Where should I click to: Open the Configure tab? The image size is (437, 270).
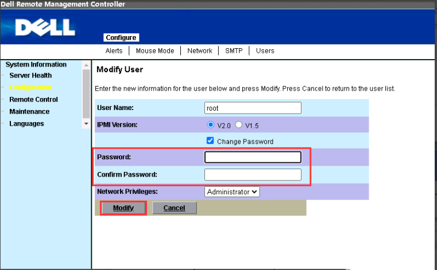(121, 38)
